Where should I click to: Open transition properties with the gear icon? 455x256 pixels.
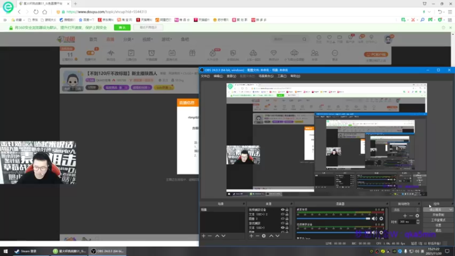(x=417, y=216)
